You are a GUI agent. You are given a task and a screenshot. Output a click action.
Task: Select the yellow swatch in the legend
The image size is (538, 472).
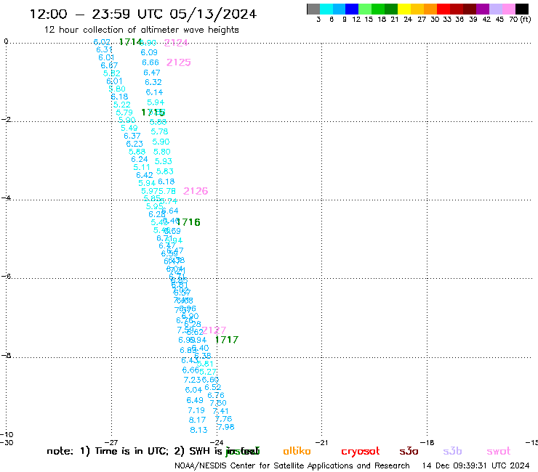pos(404,9)
